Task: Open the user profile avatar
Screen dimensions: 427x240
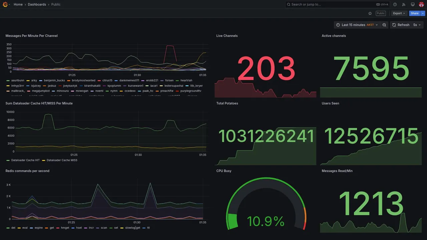Action: click(421, 4)
